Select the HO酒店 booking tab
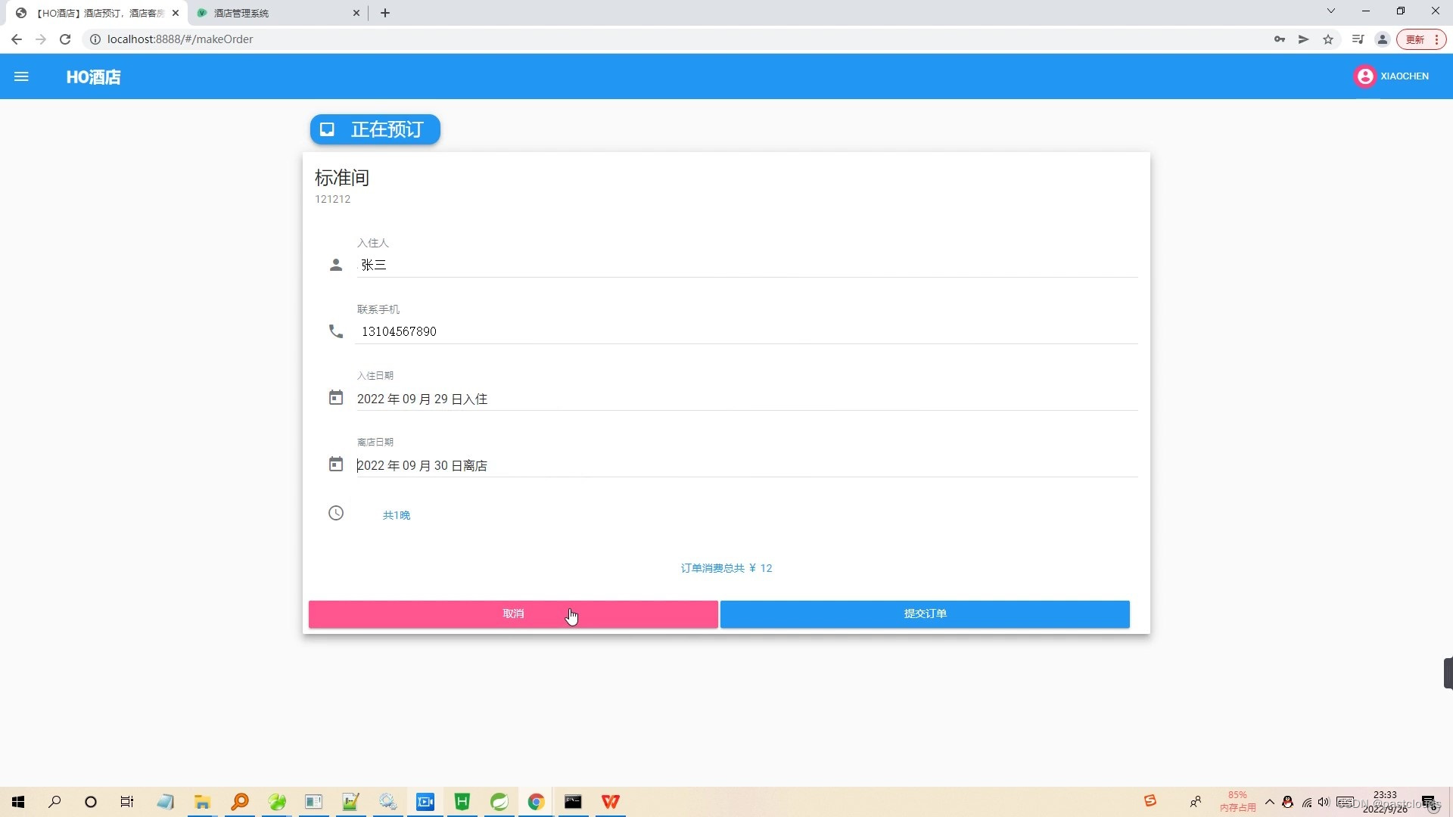Viewport: 1453px width, 817px height. (98, 13)
